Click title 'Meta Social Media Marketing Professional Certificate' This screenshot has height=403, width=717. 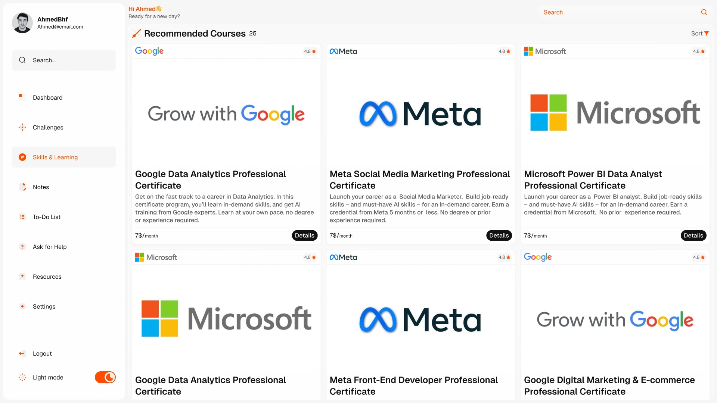[420, 179]
